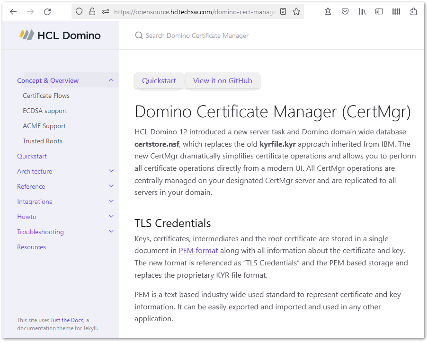Image resolution: width=428 pixels, height=342 pixels.
Task: Click the HCL Domino logo
Action: (x=60, y=35)
